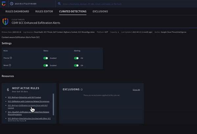
Task: Click the Cloud Threats shield icon
Action: click(6, 22)
